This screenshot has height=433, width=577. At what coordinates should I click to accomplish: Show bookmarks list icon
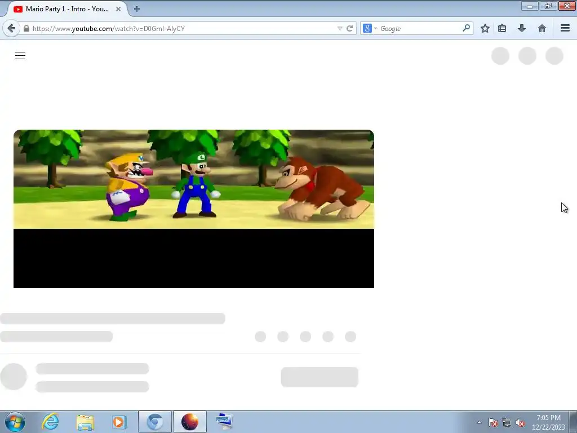coord(502,28)
